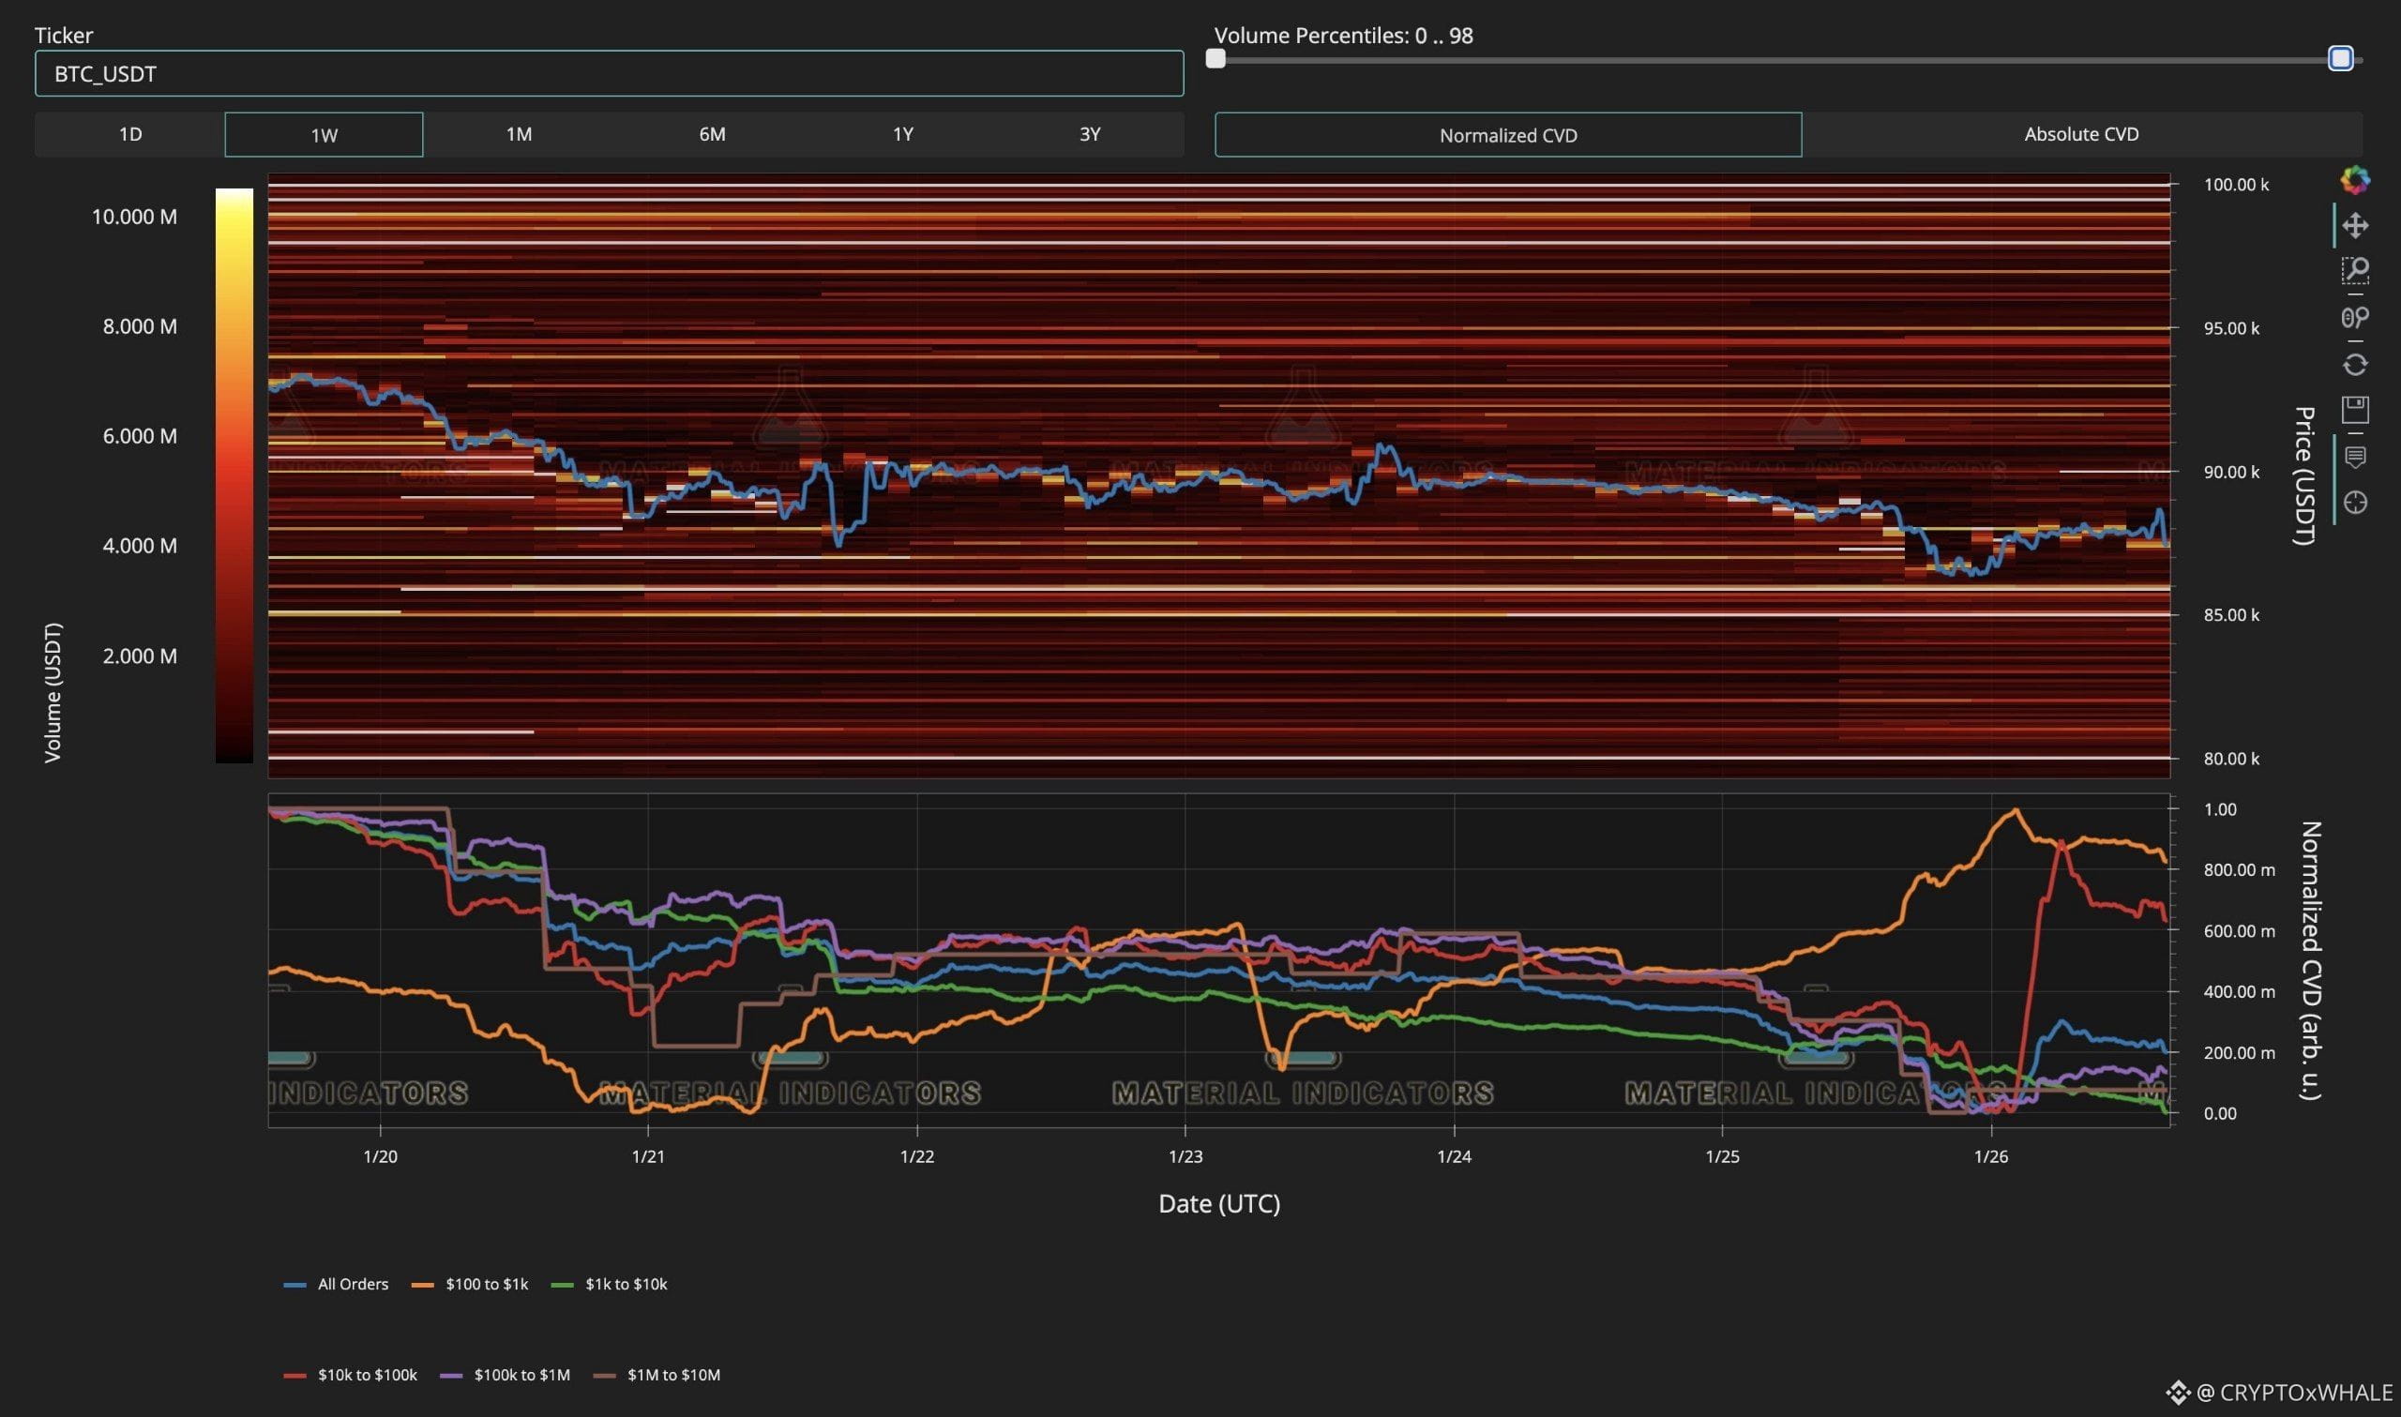This screenshot has width=2401, height=1417.
Task: Select the Pan tool
Action: coord(2354,225)
